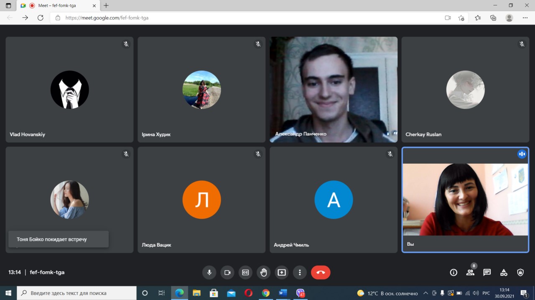
Task: Open Edge settings and more menu
Action: tap(525, 18)
